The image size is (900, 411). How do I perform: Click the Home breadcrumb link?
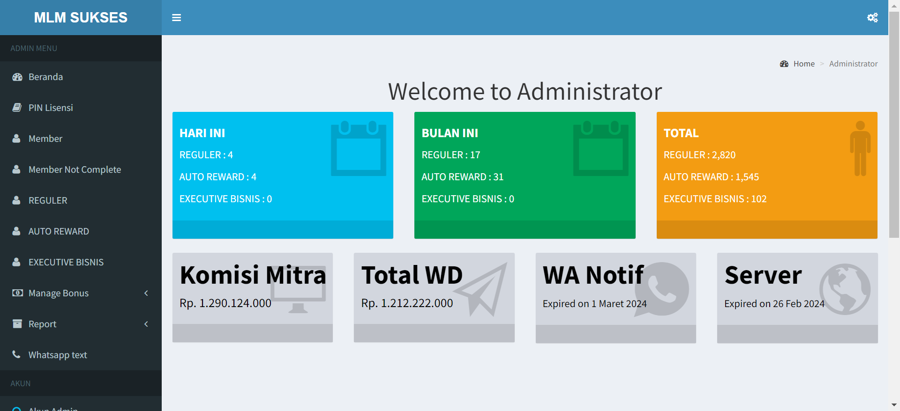(803, 64)
